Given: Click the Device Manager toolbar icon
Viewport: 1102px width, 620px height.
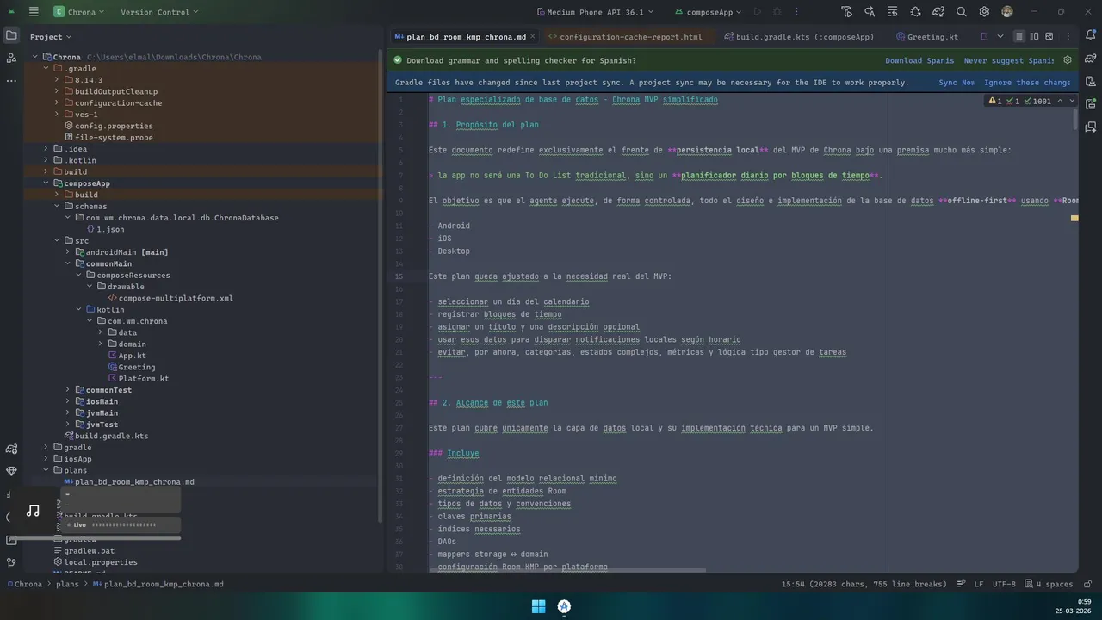Looking at the screenshot, I should pos(847,12).
